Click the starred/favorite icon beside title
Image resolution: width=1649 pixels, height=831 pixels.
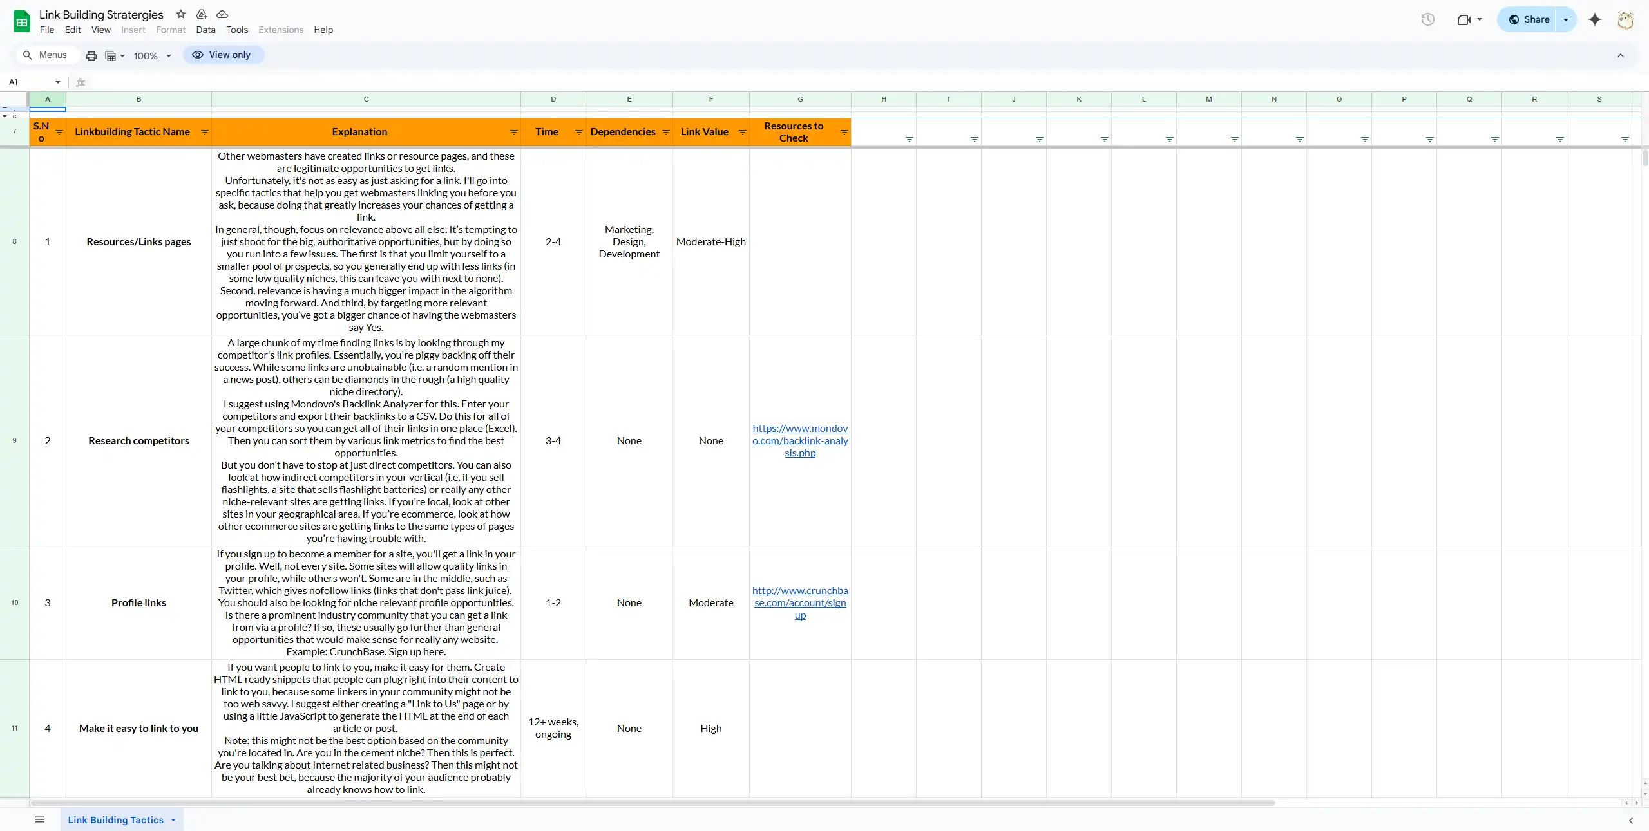(180, 14)
